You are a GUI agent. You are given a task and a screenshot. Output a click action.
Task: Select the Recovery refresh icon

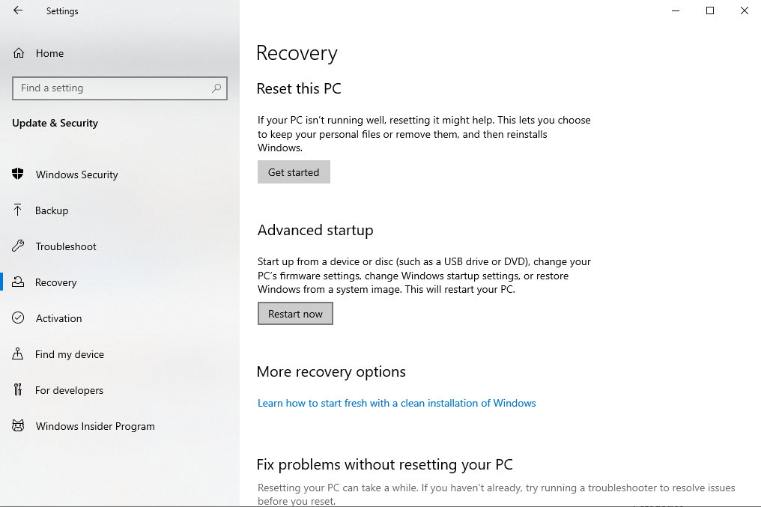coord(17,282)
